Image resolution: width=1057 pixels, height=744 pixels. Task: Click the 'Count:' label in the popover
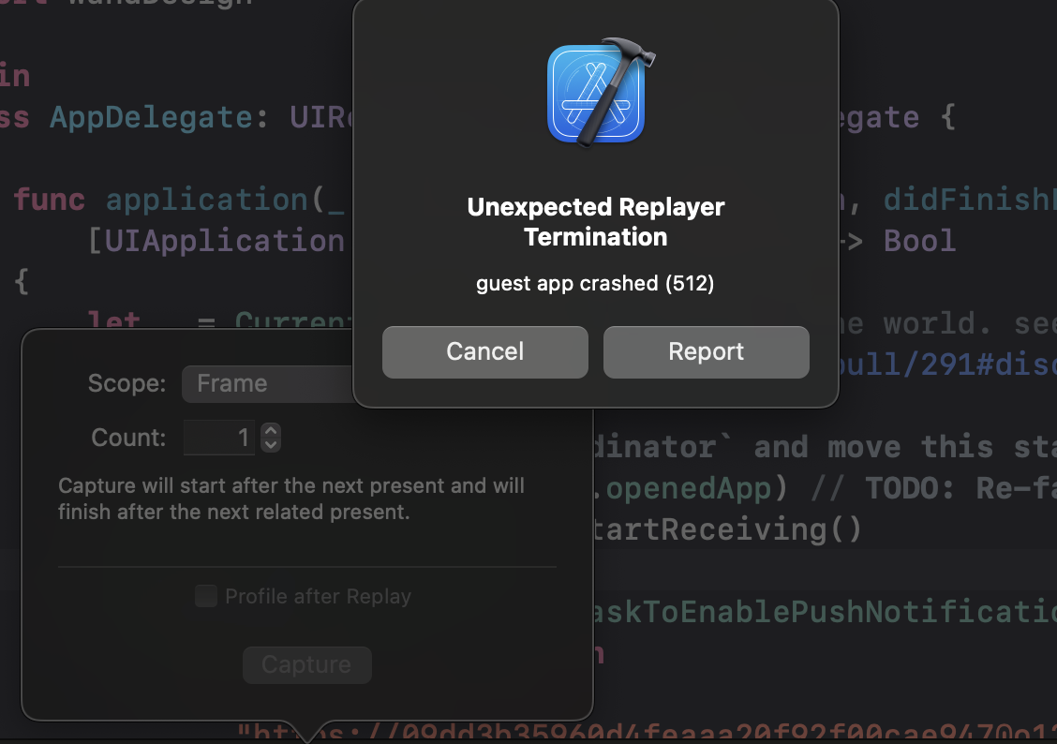128,438
